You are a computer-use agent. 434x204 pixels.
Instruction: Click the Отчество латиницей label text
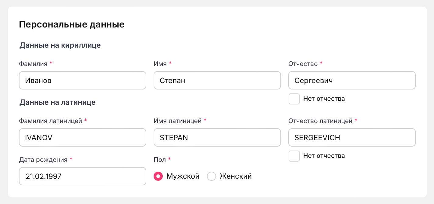click(320, 121)
